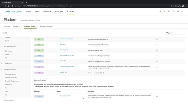188x106 pixels.
Task: Click the help circle icon
Action: click(x=178, y=11)
